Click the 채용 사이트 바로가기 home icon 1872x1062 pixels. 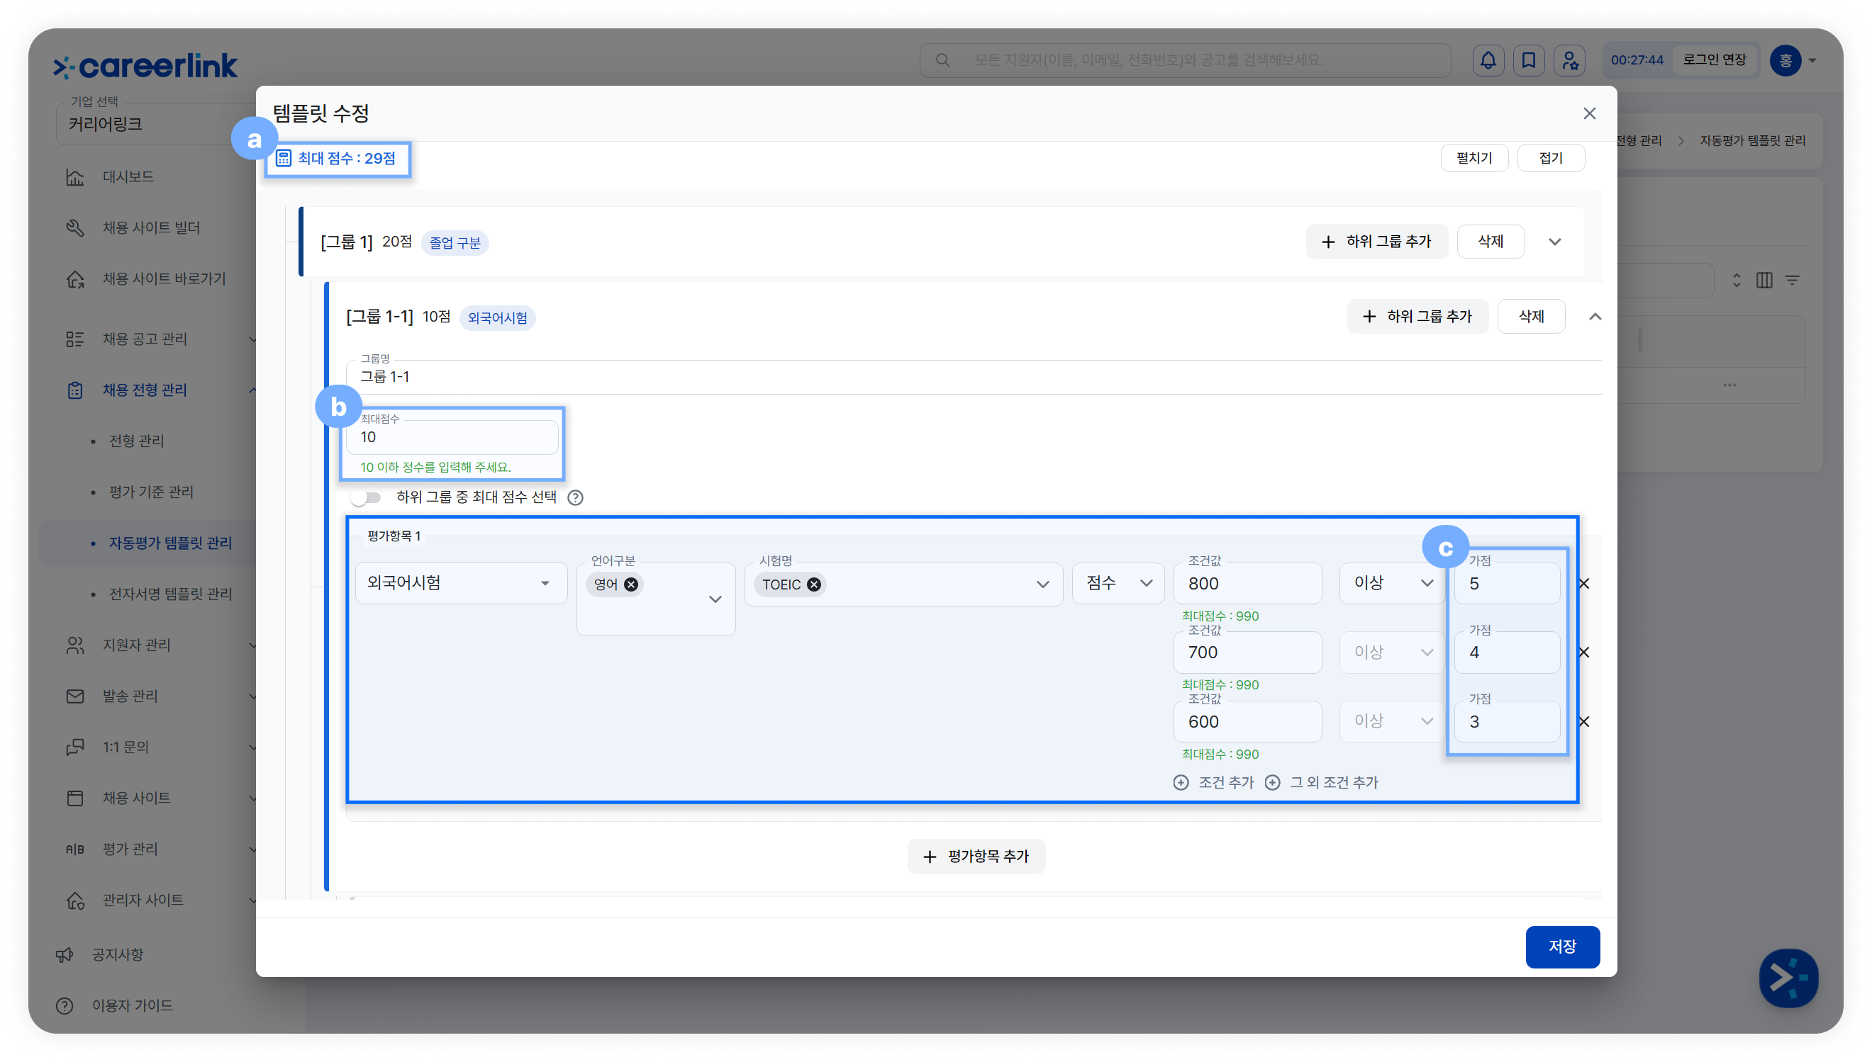[x=75, y=279]
